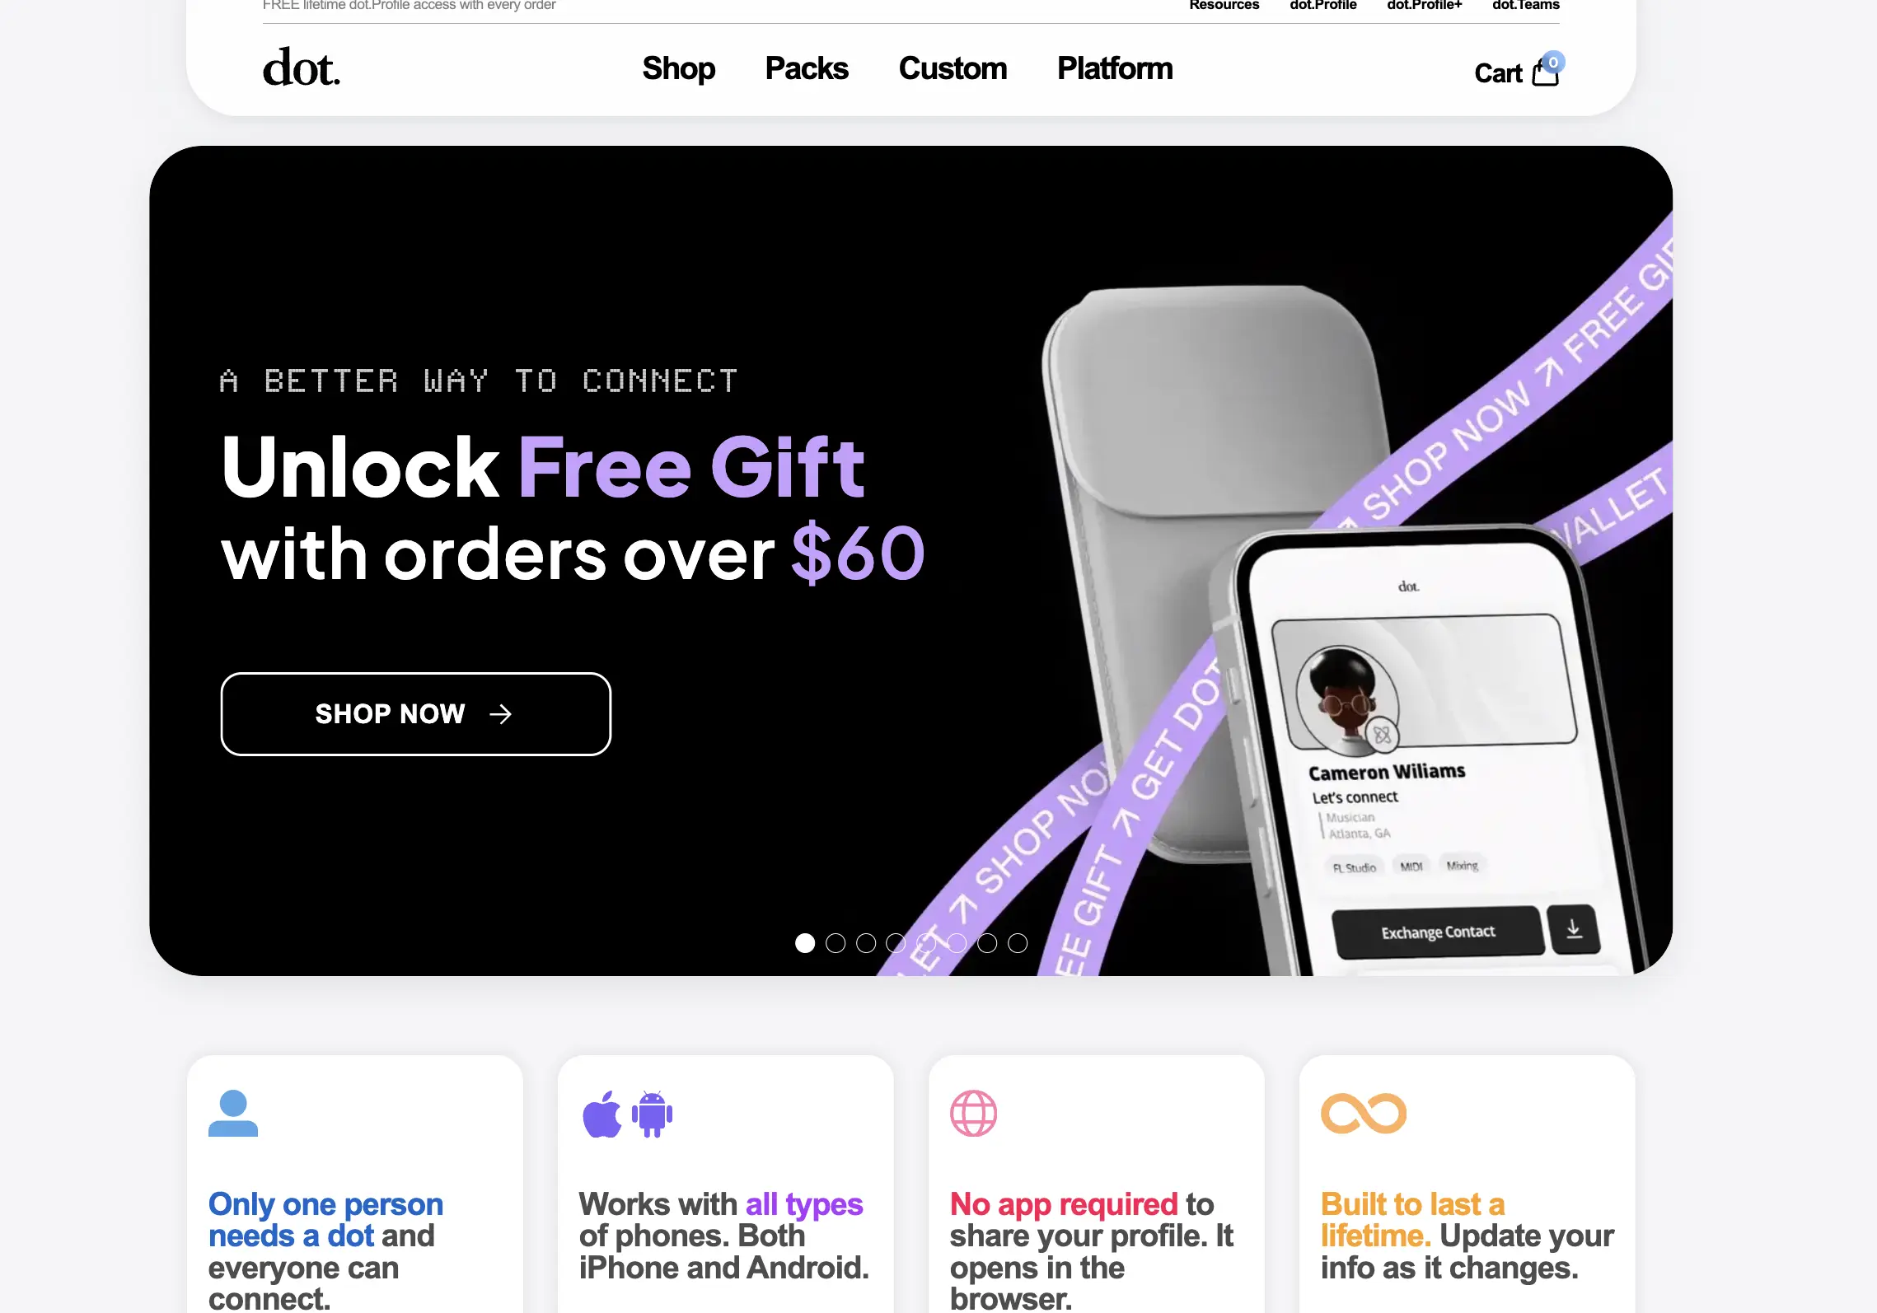Viewport: 1877px width, 1313px height.
Task: Click the blue person icon
Action: (233, 1113)
